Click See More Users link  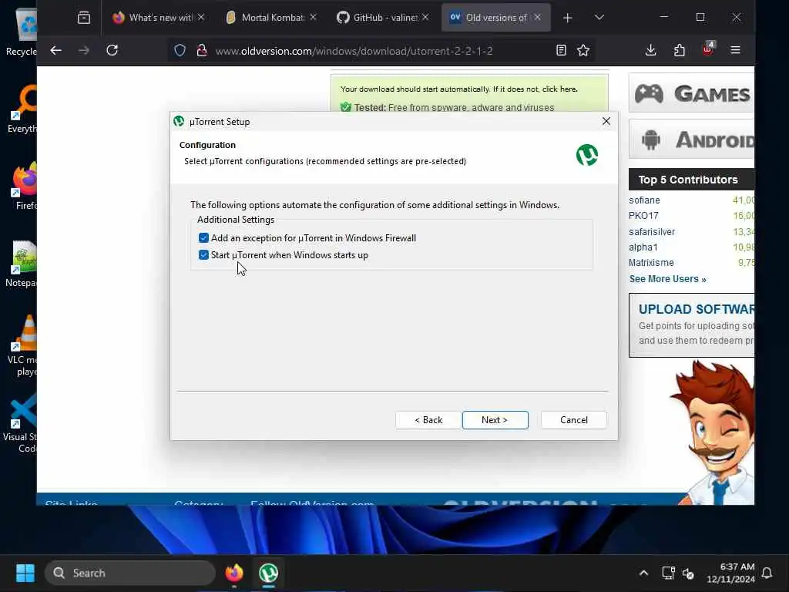click(x=667, y=279)
